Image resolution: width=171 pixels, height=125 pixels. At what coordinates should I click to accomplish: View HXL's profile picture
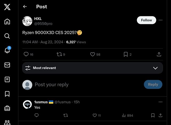[27, 21]
